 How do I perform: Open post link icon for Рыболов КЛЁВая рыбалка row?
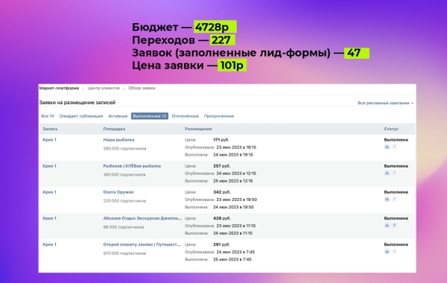[394, 173]
